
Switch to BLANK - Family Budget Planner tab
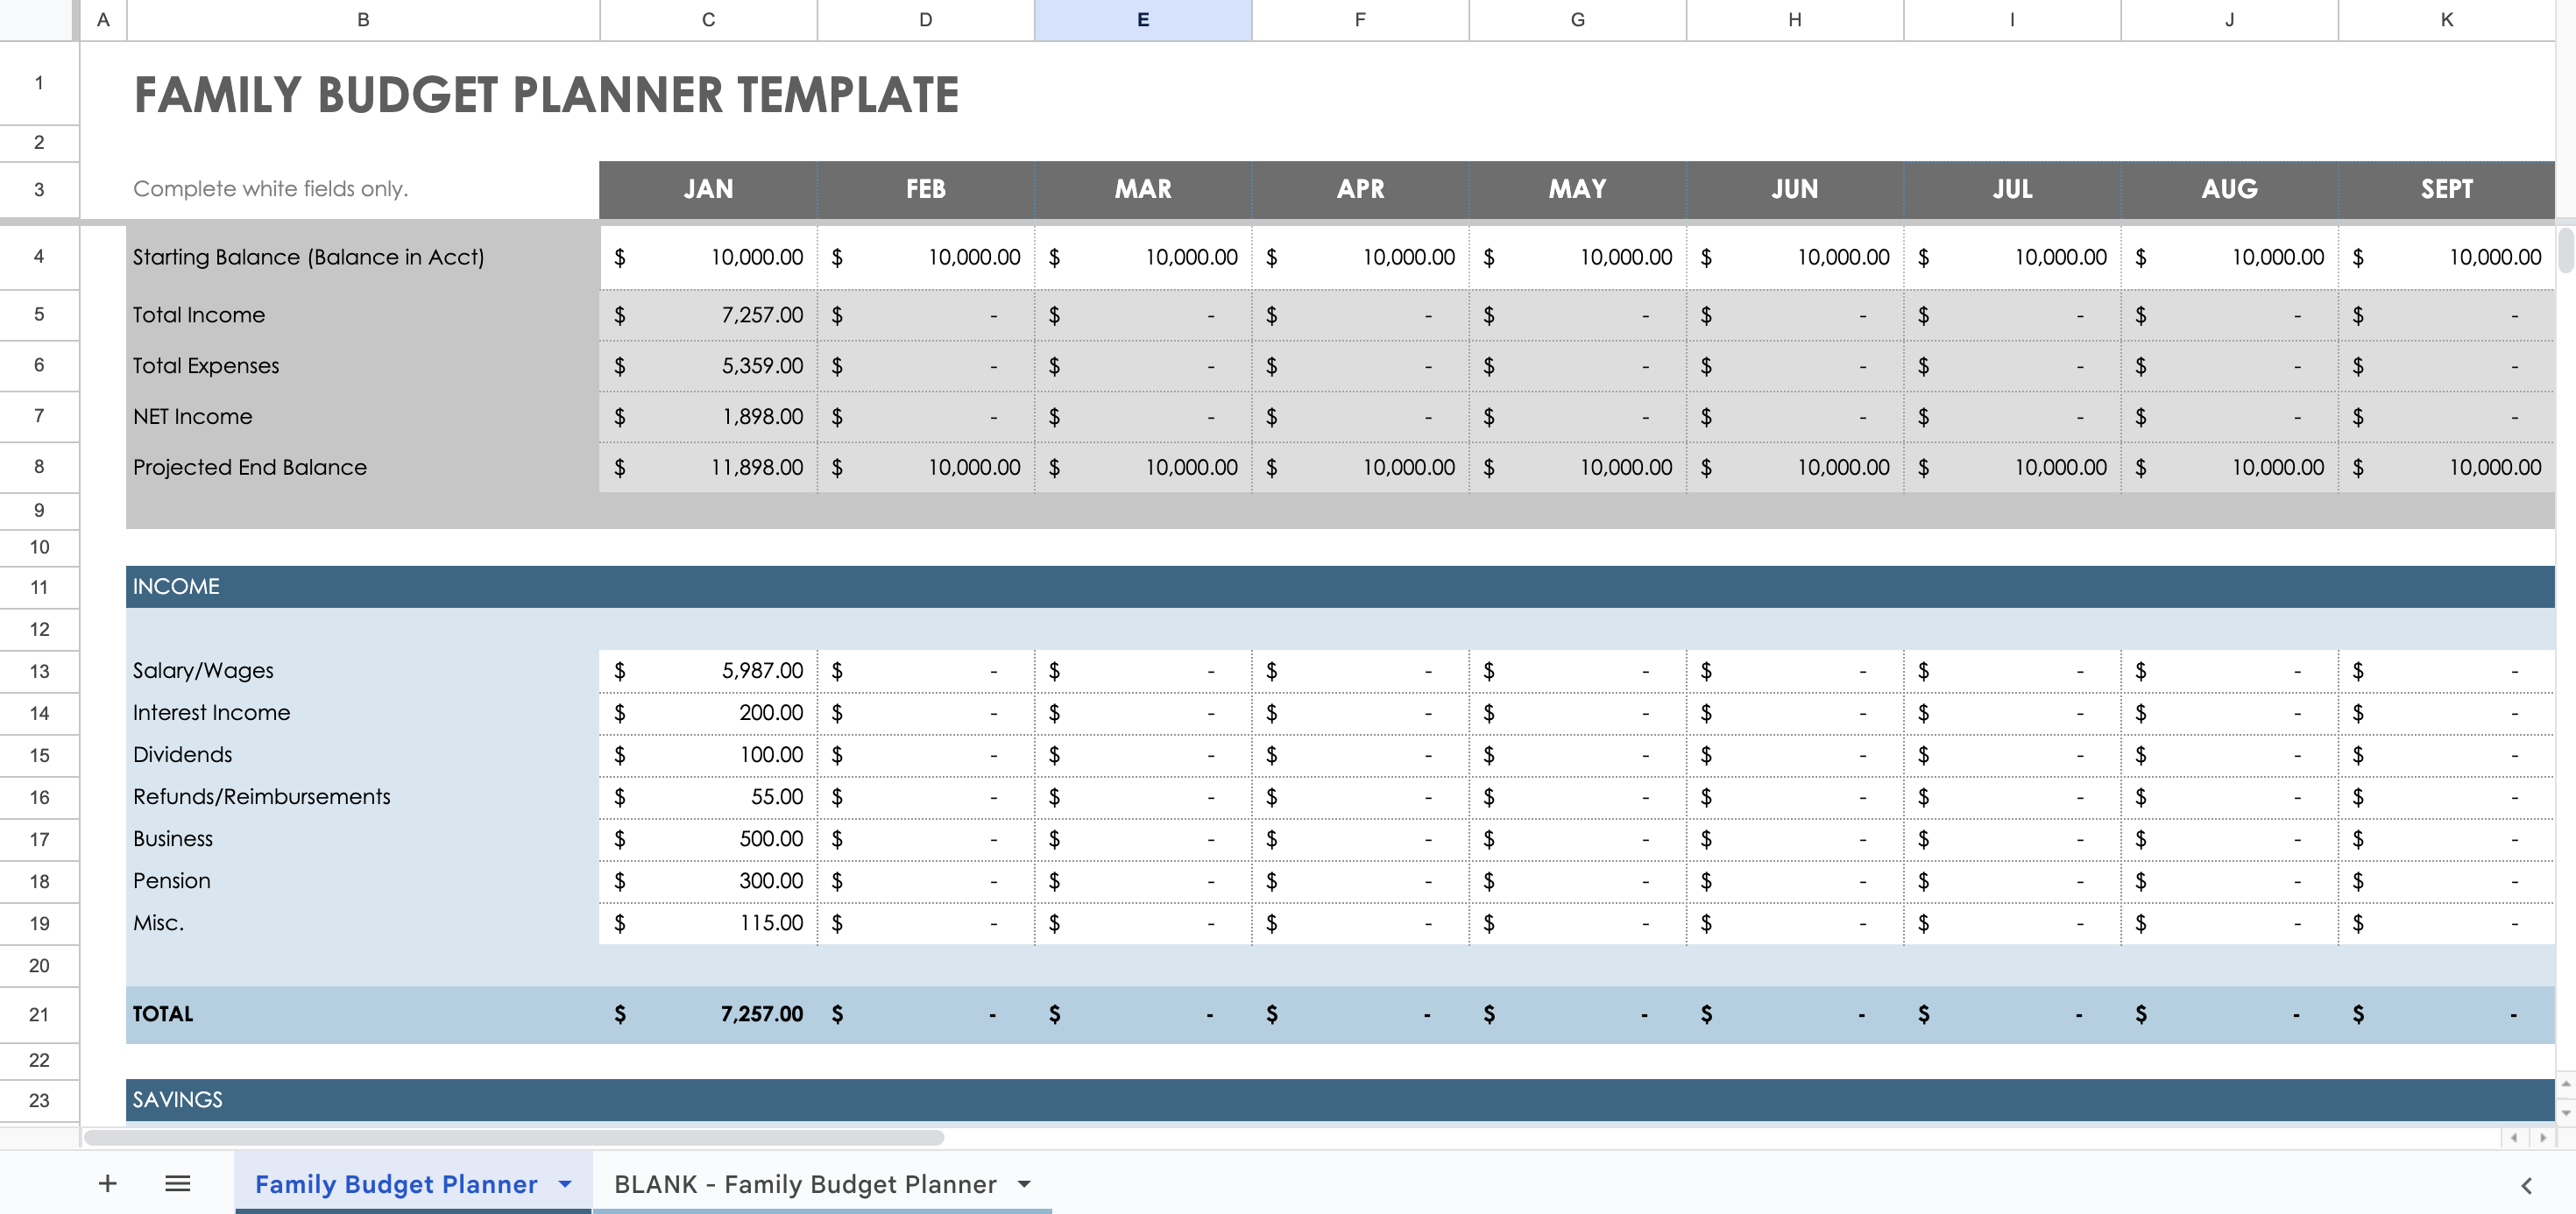804,1184
